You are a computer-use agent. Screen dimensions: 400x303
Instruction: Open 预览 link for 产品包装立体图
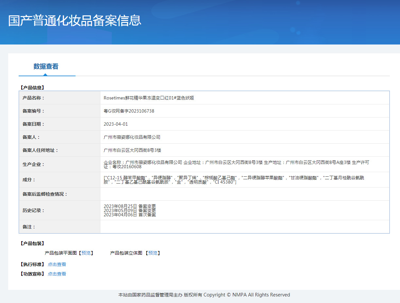point(153,253)
